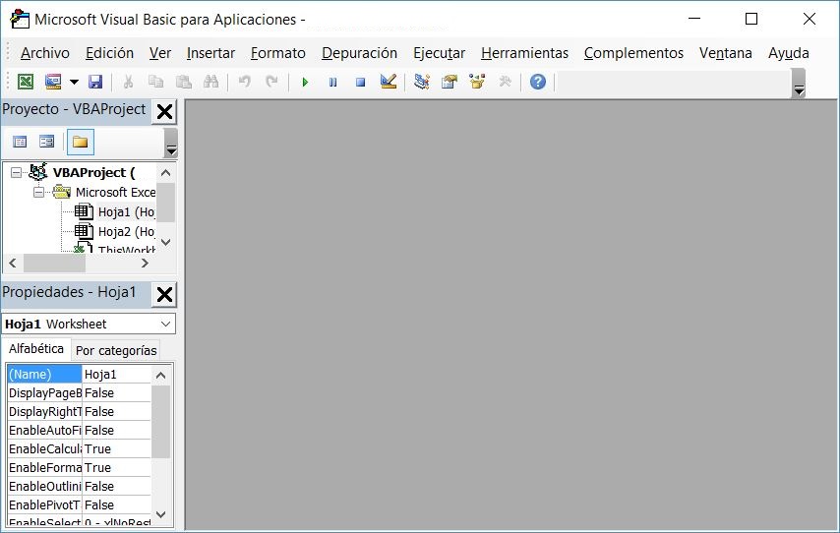Collapse the VBAProject tree node

coord(16,172)
